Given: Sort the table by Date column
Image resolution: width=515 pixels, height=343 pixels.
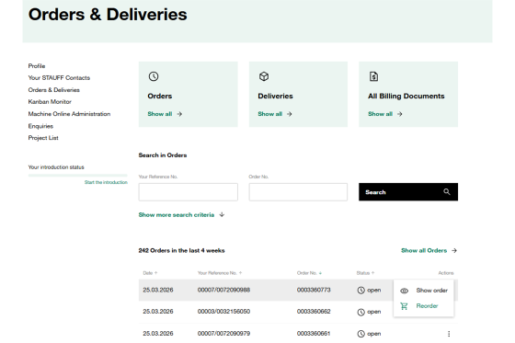Looking at the screenshot, I should 150,273.
